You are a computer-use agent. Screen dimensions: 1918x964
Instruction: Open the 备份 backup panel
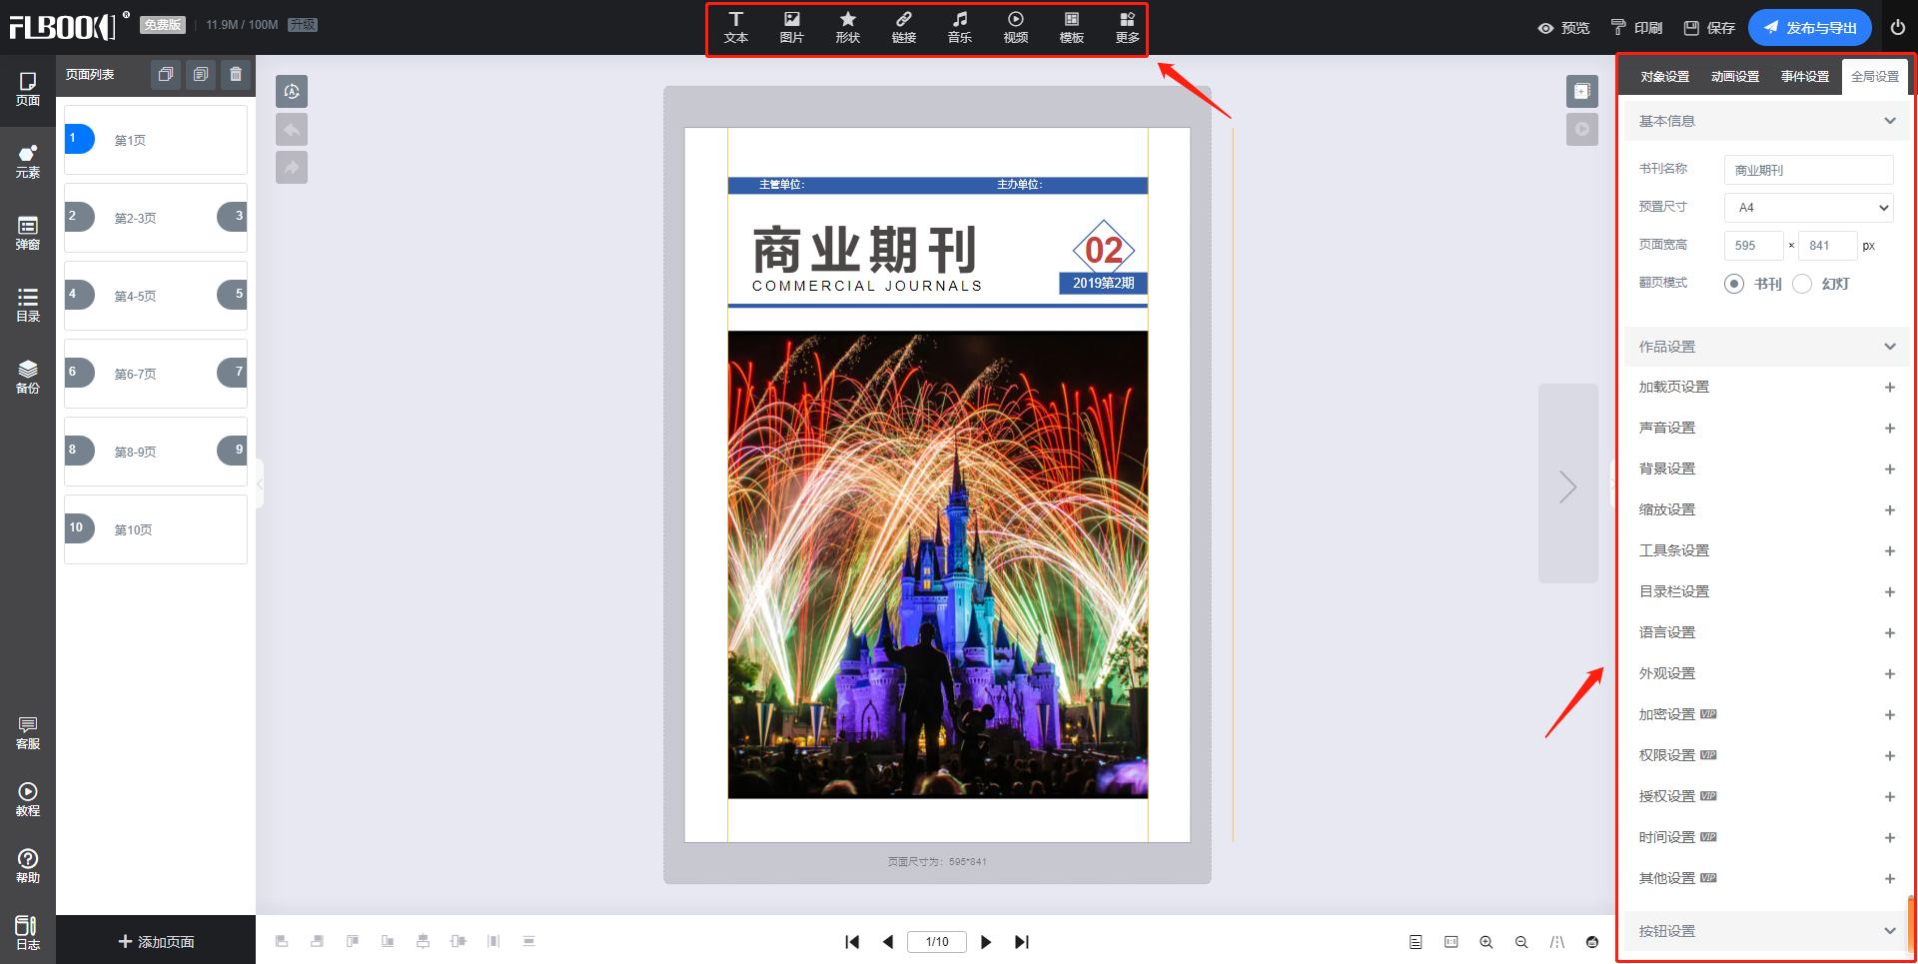coord(28,378)
